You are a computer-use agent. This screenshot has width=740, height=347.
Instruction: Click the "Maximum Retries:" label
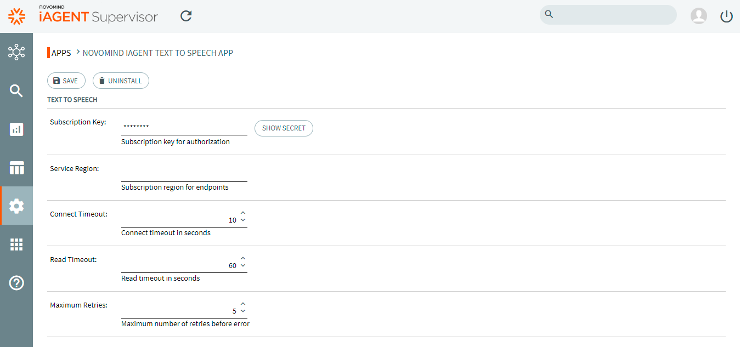pos(78,305)
